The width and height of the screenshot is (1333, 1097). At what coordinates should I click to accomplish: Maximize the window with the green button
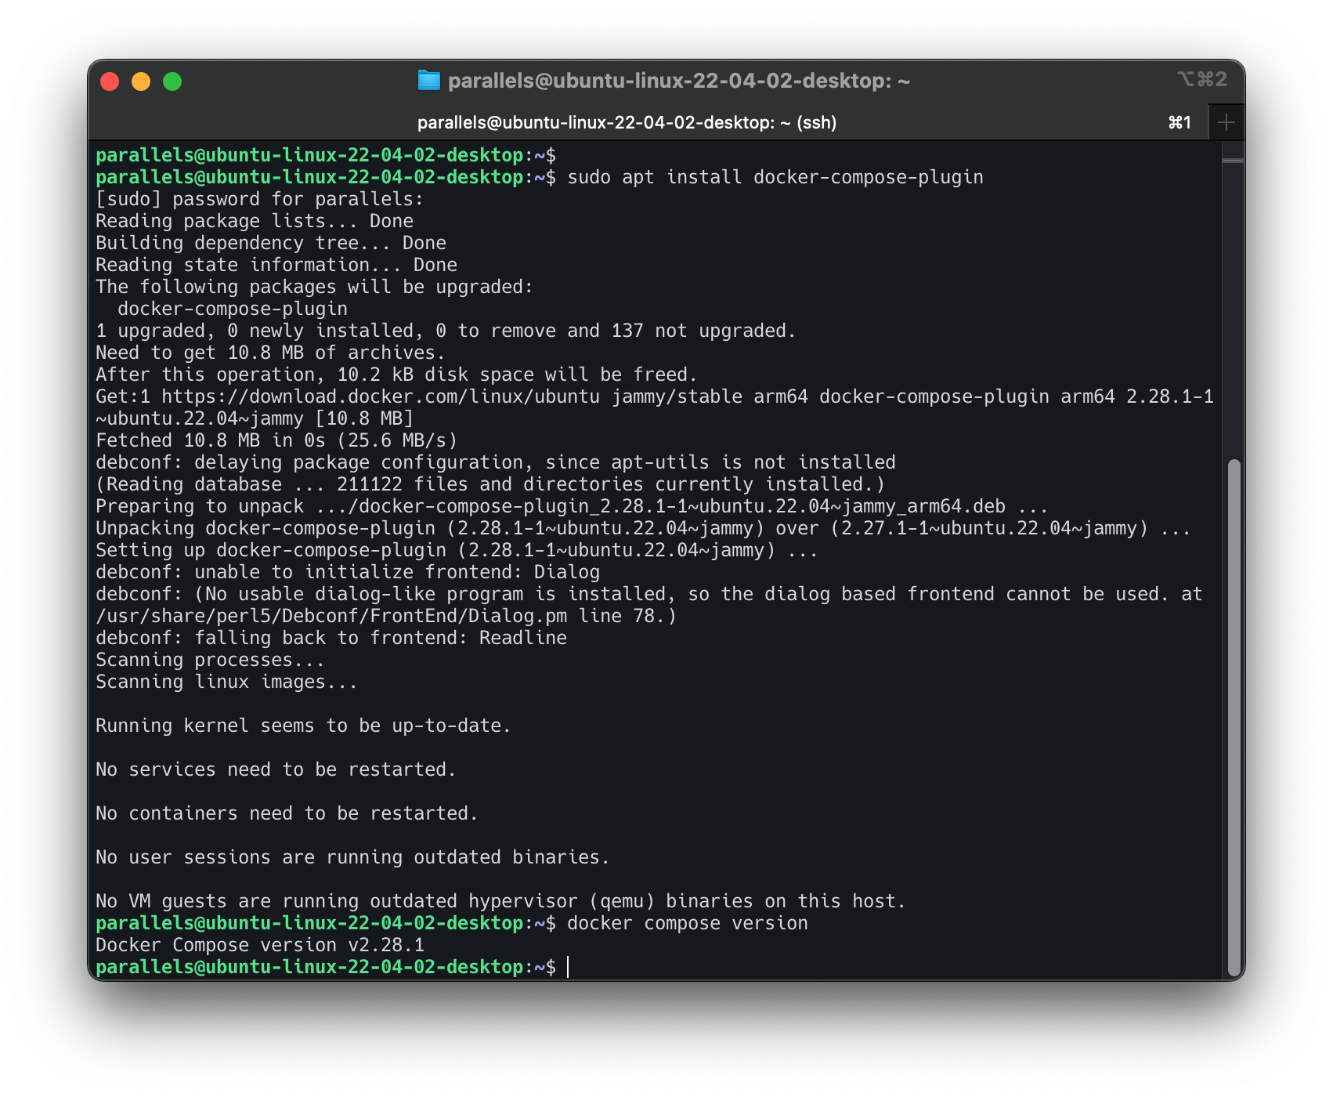pos(172,81)
